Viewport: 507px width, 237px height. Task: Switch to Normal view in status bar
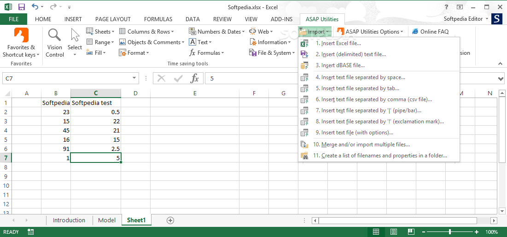[x=376, y=232]
